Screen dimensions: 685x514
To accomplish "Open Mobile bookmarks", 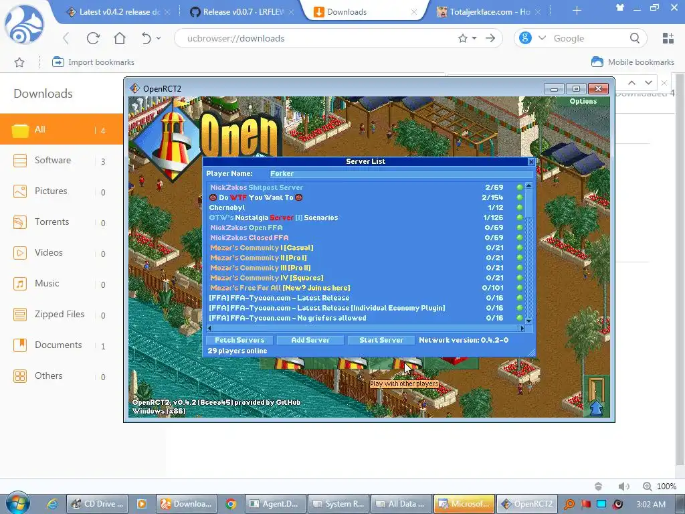I will (633, 62).
